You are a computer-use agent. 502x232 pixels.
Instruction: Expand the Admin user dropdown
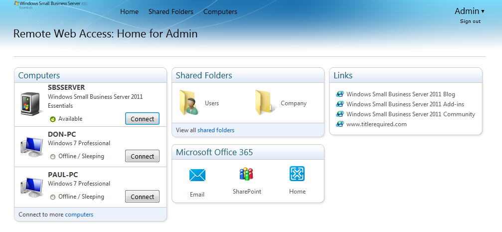click(469, 11)
